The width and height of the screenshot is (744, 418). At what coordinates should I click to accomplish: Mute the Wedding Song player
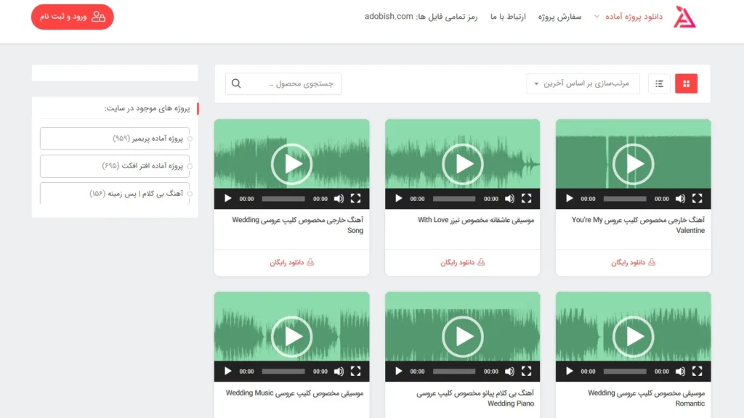(339, 199)
